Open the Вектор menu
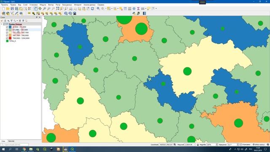 [x=51, y=5]
